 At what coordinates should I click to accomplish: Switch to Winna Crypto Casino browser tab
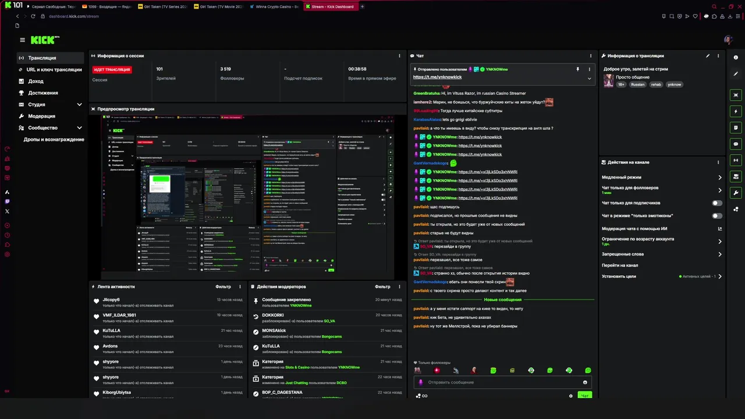coord(275,6)
